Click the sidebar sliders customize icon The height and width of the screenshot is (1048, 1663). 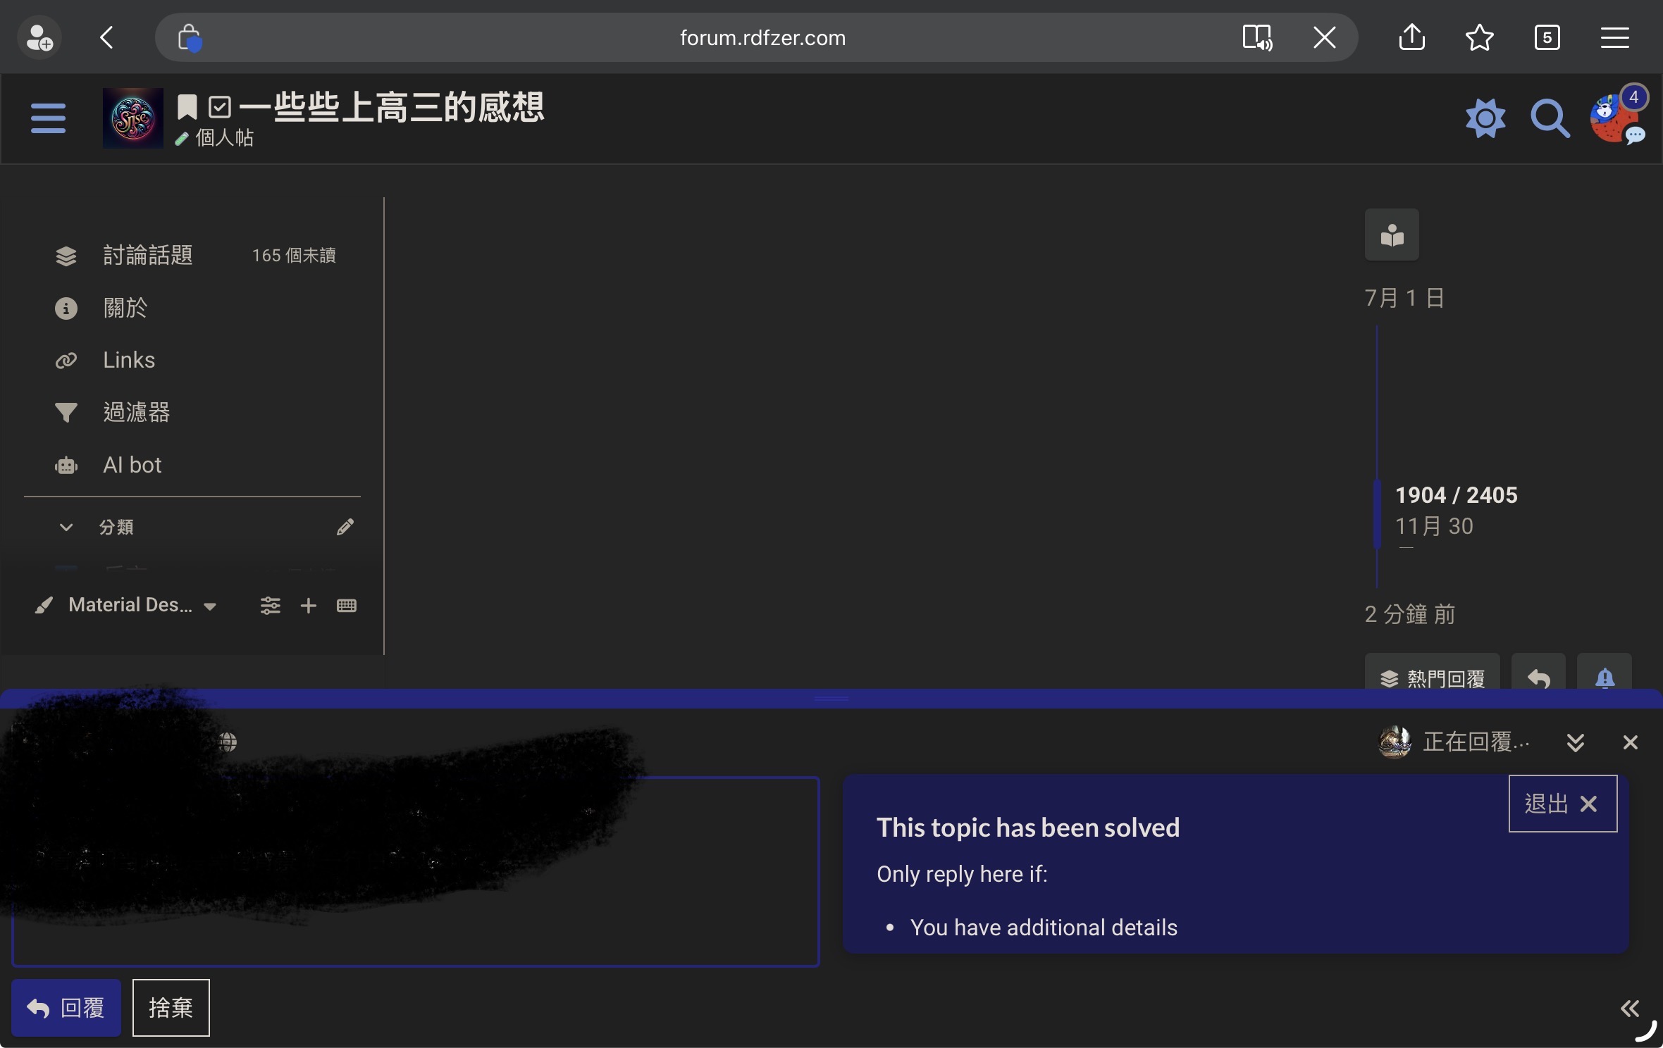click(271, 605)
